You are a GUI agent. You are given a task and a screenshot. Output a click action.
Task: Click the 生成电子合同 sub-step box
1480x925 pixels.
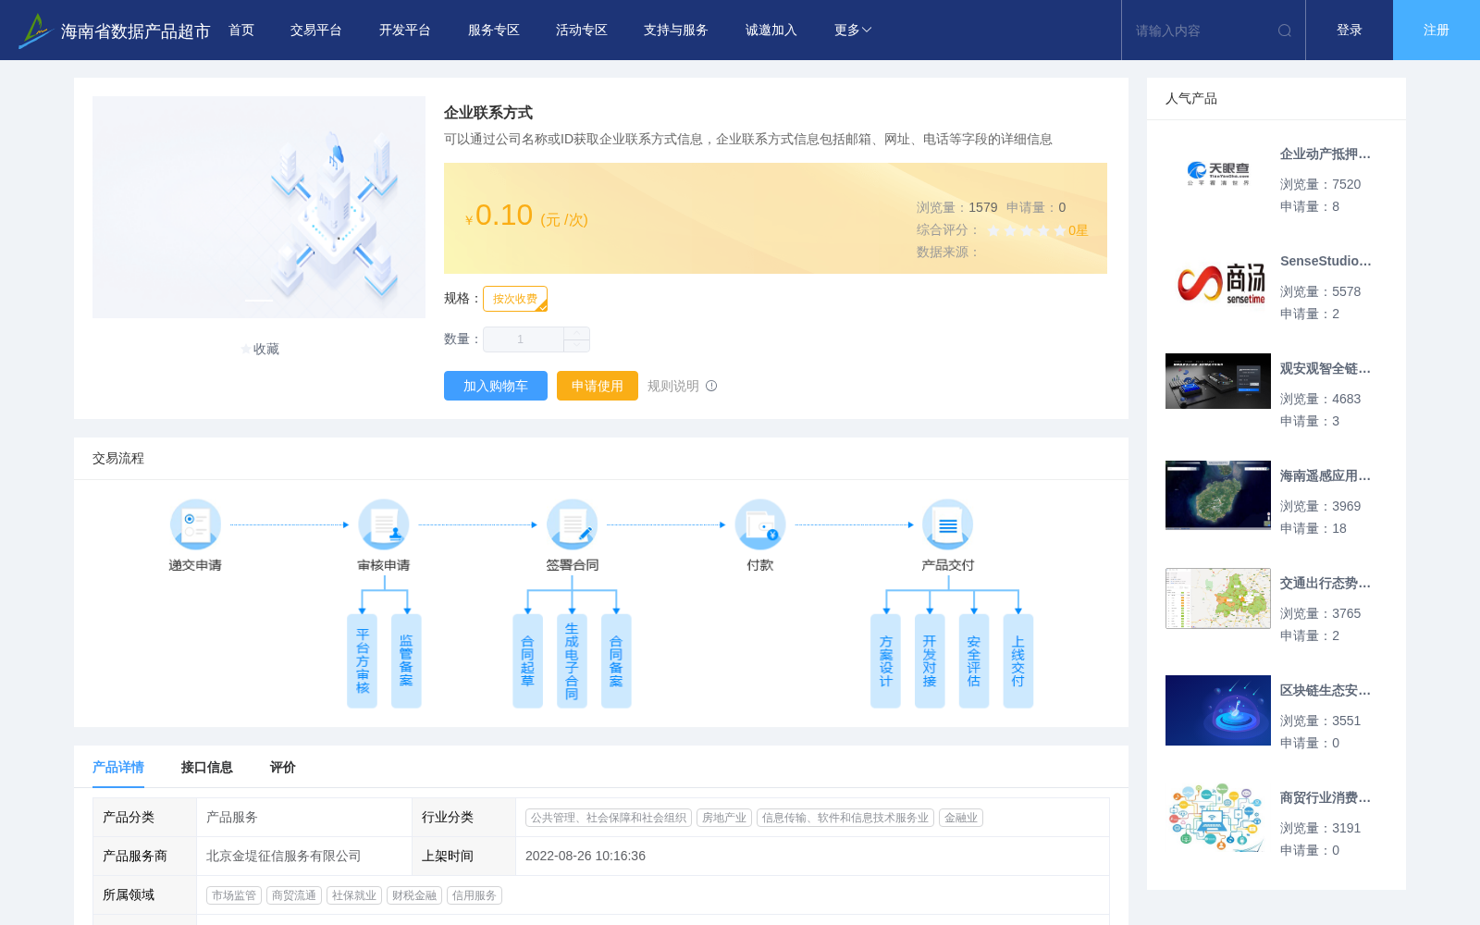pos(572,660)
